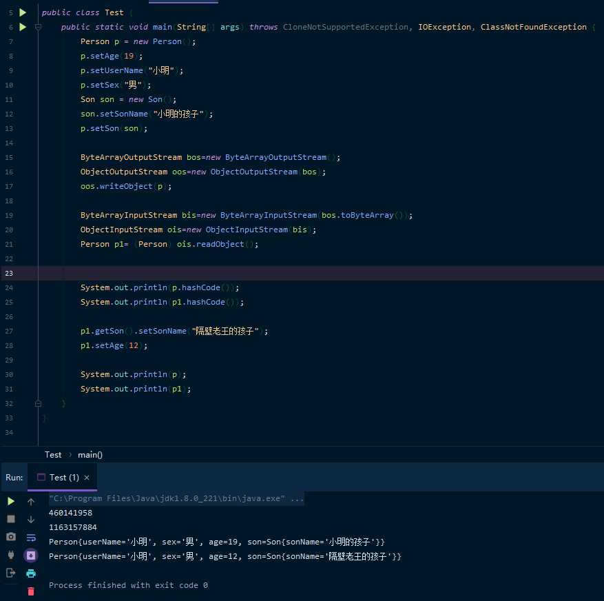
Task: Click the exit icon in Run toolbar
Action: (11, 573)
